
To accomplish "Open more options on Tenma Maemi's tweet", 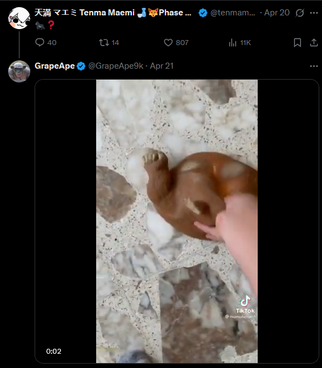I will click(x=314, y=13).
